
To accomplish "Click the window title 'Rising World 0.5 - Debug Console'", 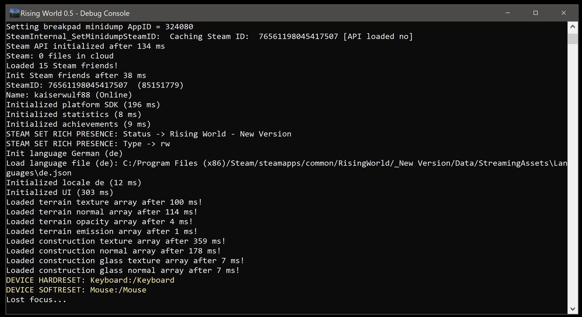I will click(75, 13).
